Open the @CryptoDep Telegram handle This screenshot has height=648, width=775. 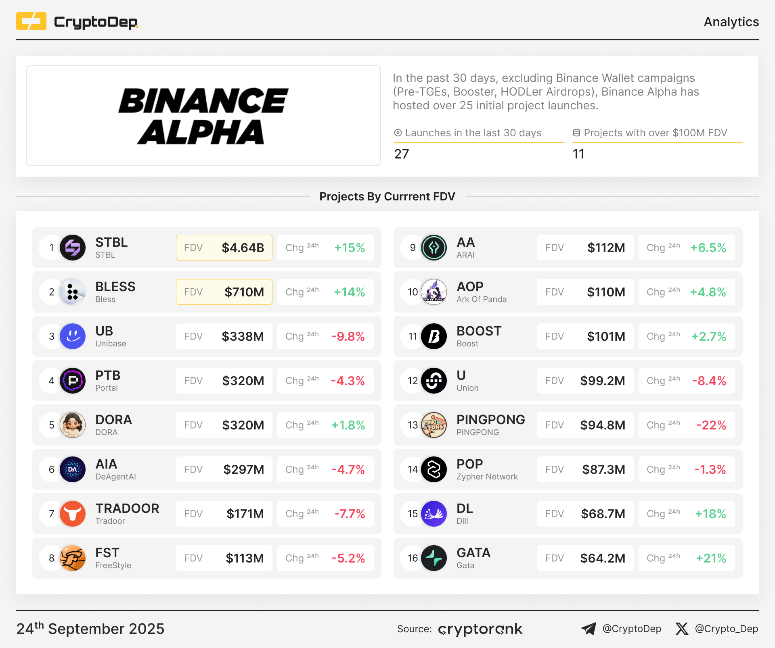pyautogui.click(x=632, y=629)
